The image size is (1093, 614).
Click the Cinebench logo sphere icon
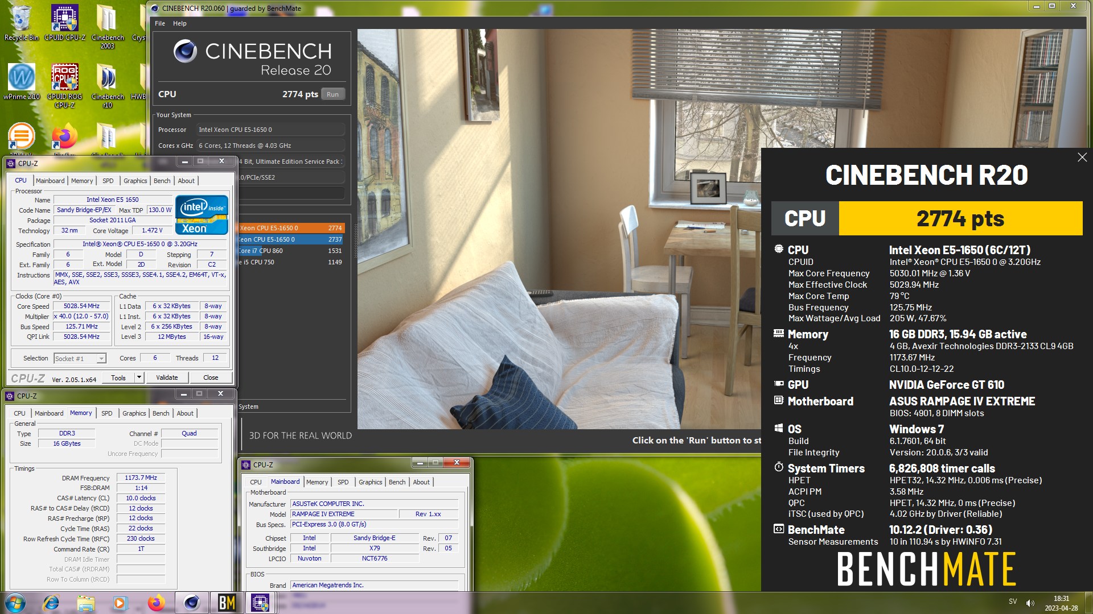(185, 51)
